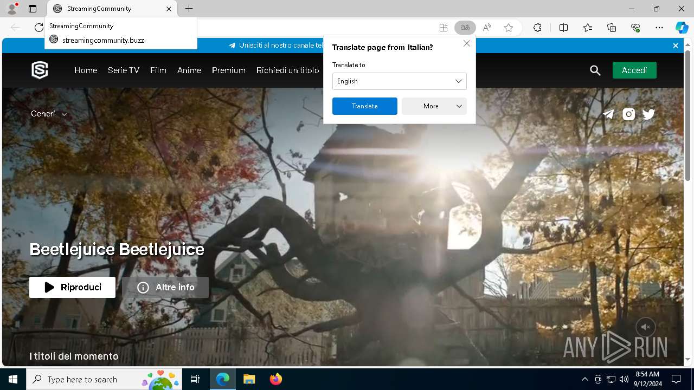Go to the Home menu item

click(86, 70)
